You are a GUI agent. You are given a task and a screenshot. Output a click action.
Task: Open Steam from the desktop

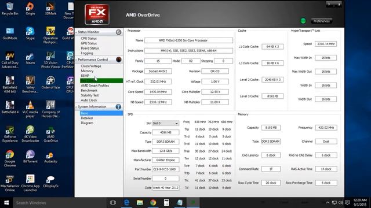click(x=30, y=58)
